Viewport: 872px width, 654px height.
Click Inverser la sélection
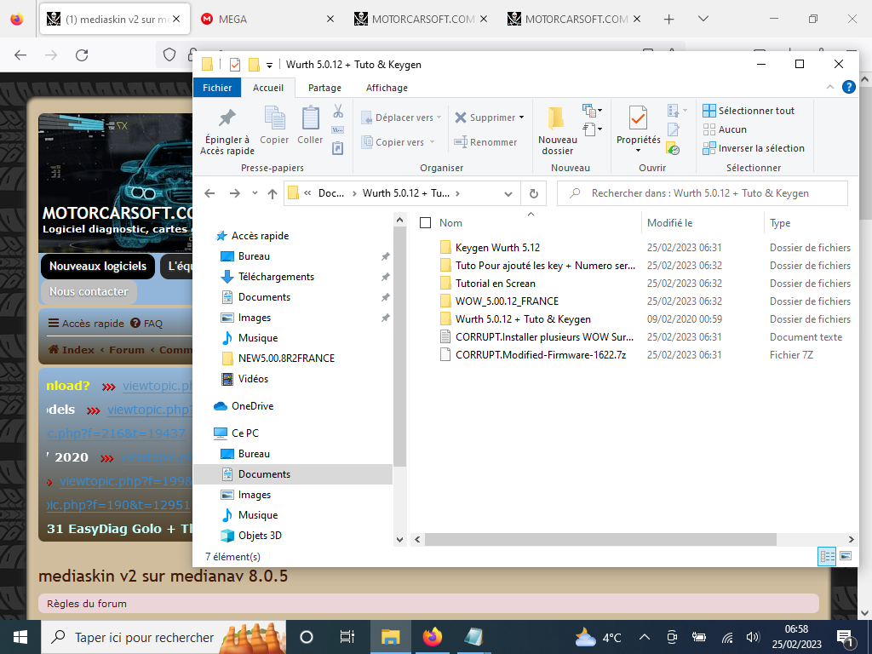point(754,148)
